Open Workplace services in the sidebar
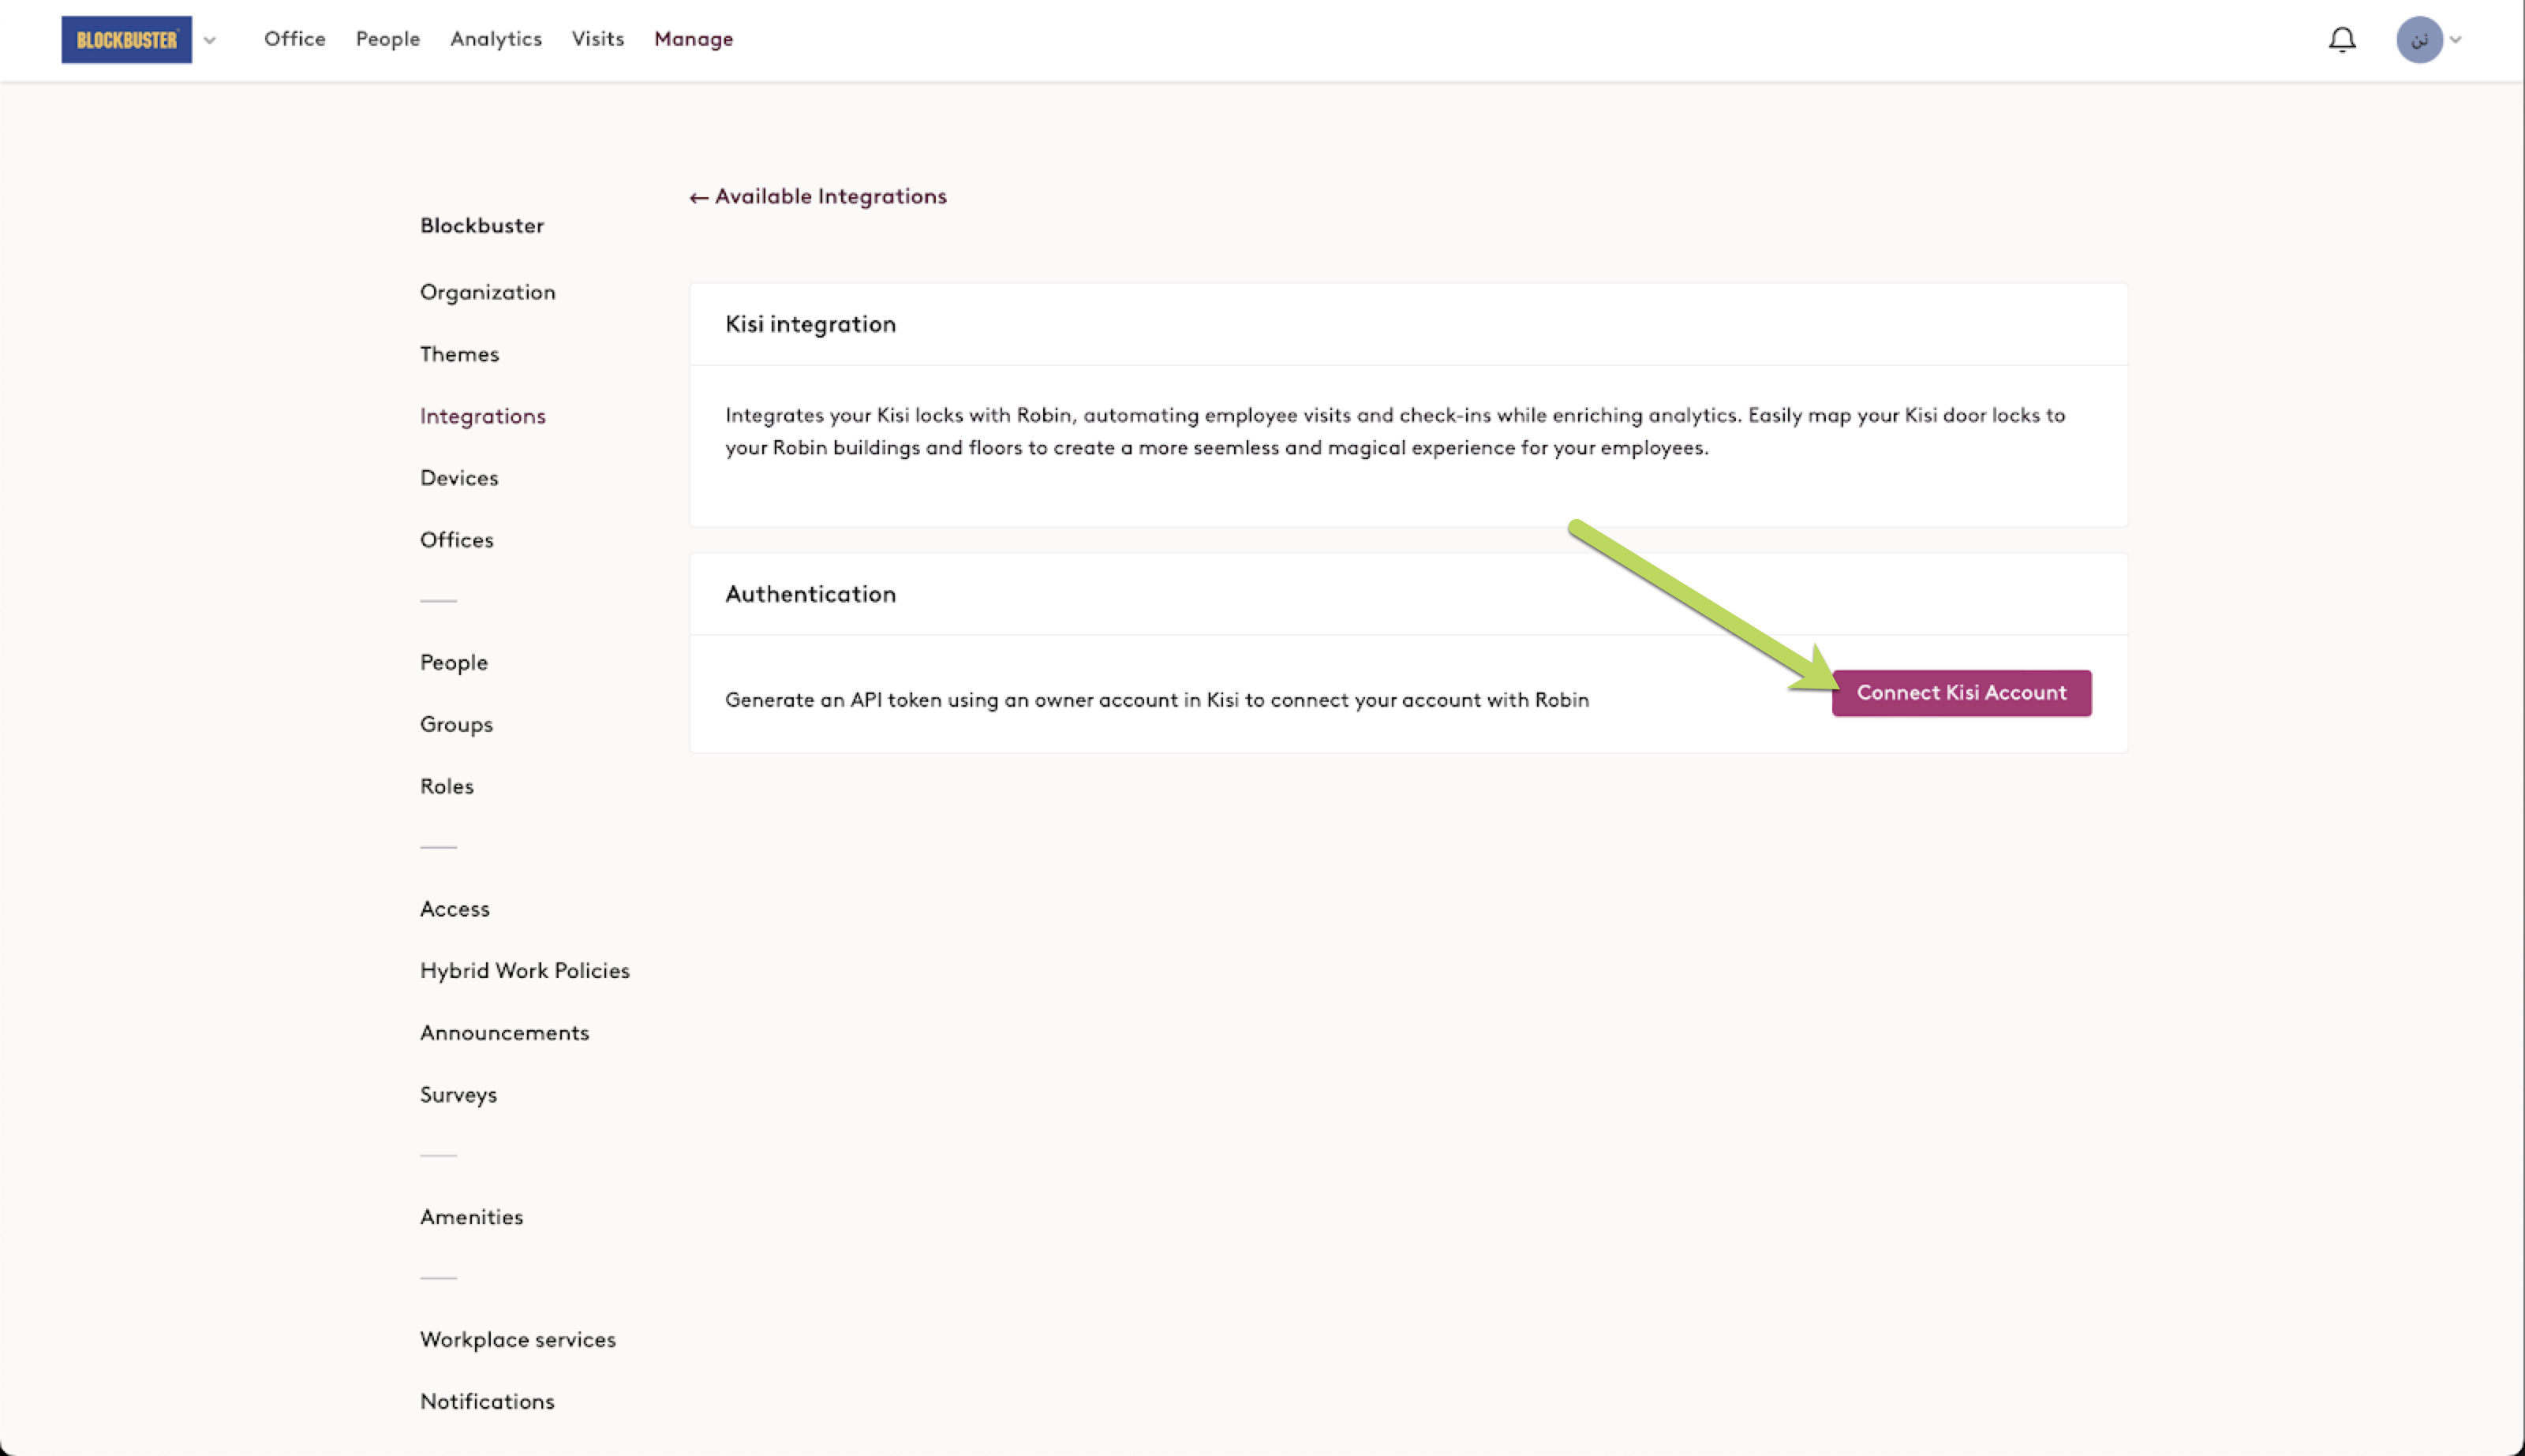The width and height of the screenshot is (2525, 1456). pos(518,1340)
